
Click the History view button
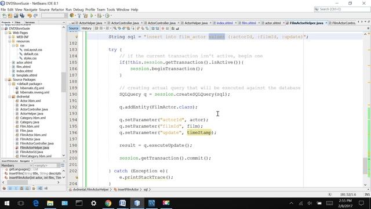pyautogui.click(x=86, y=28)
